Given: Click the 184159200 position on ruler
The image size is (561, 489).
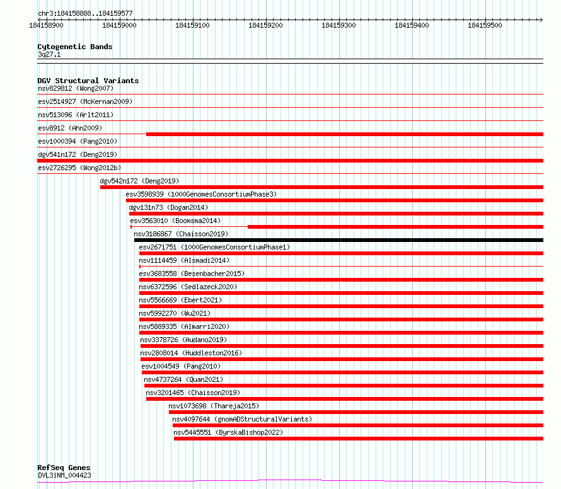Looking at the screenshot, I should coord(265,25).
